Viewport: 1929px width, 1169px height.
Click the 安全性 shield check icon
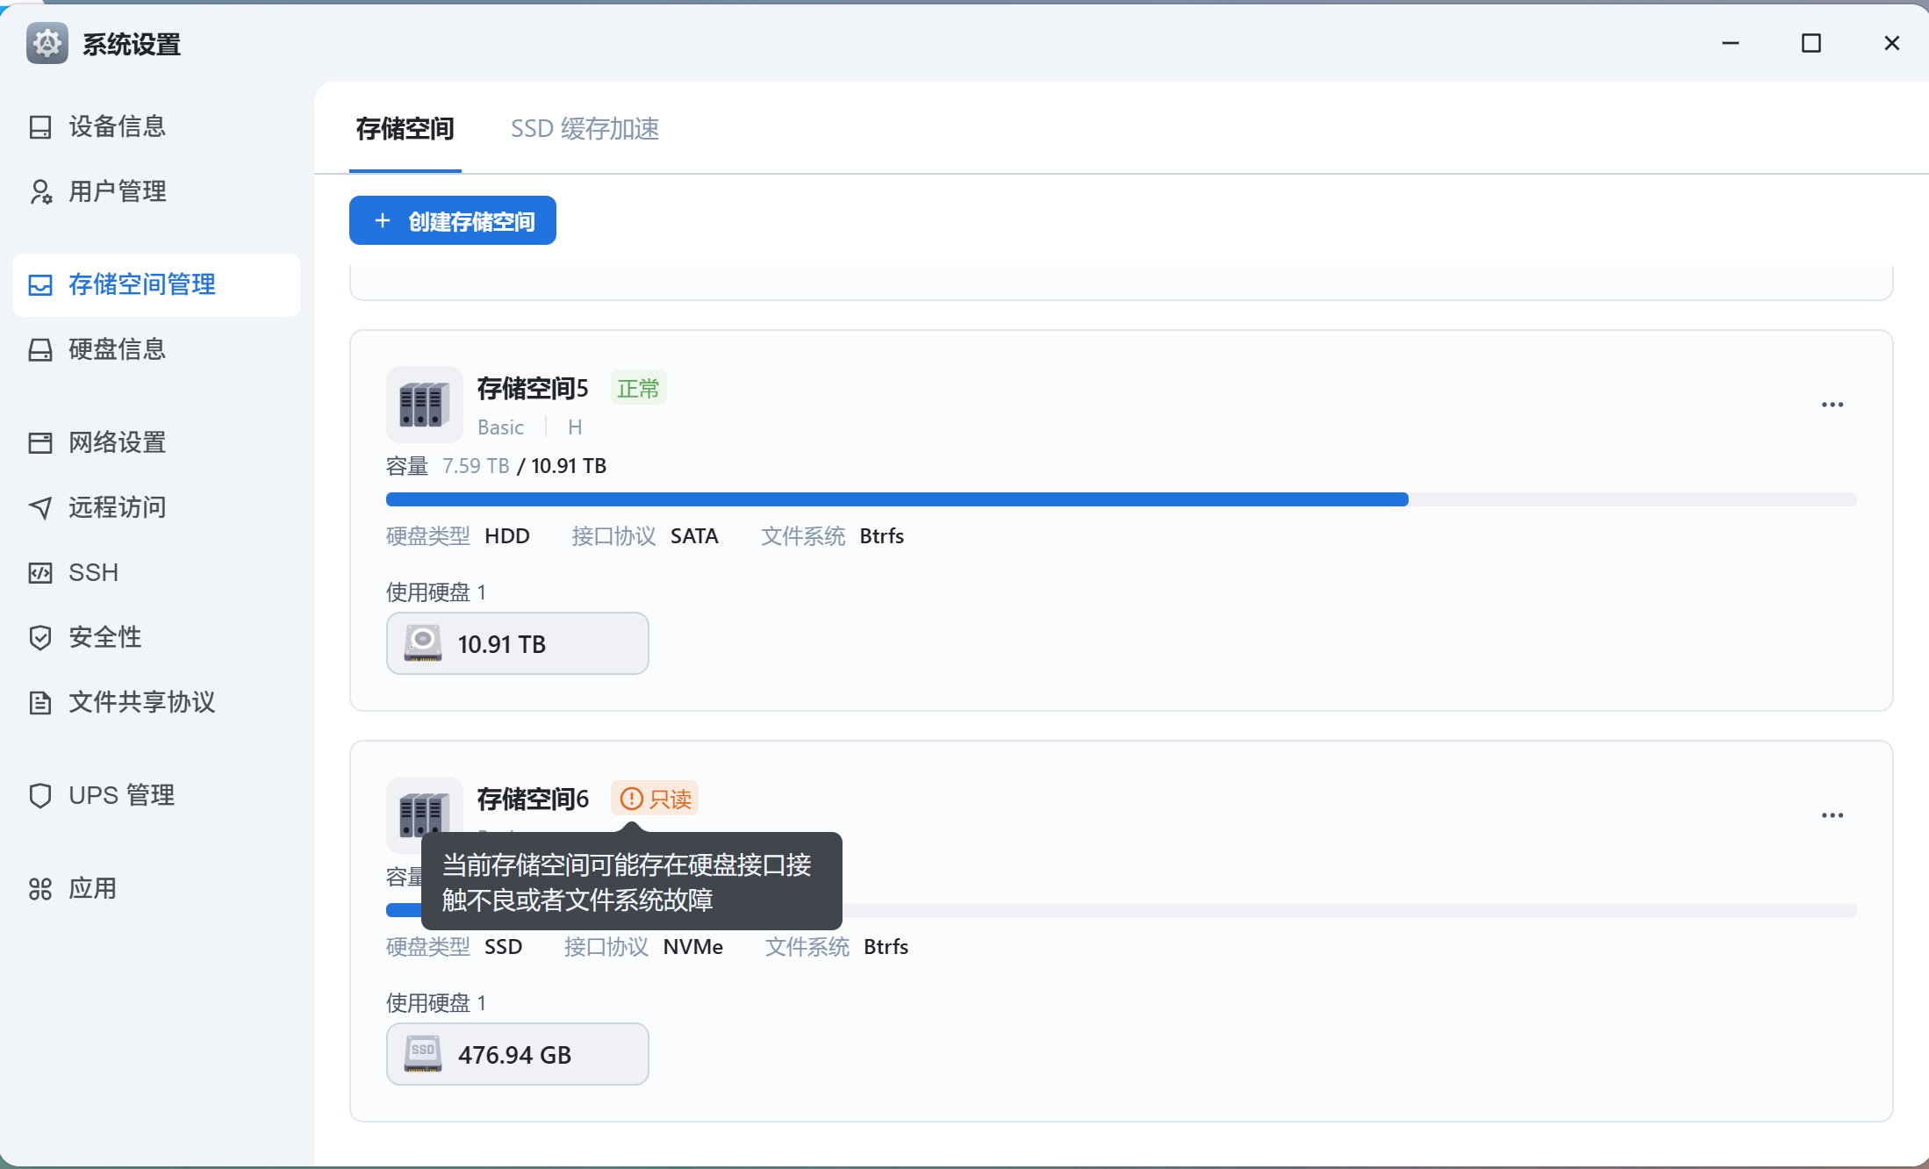40,638
